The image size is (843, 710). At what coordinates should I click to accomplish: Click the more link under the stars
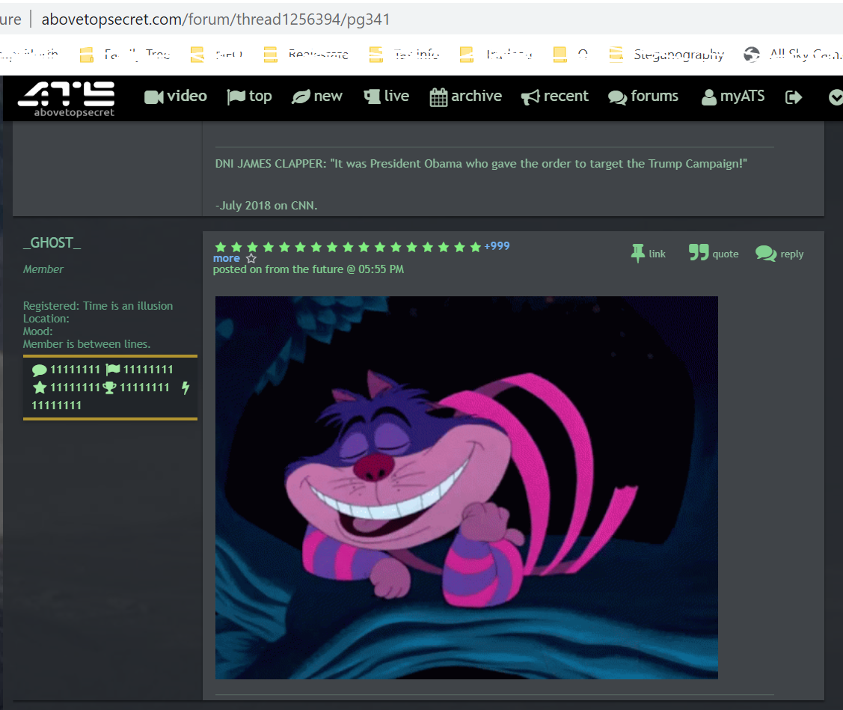point(227,258)
